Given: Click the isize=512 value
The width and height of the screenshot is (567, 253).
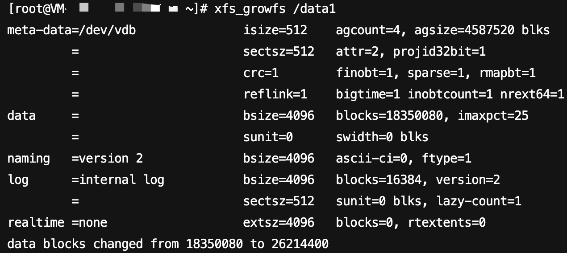Looking at the screenshot, I should [x=275, y=30].
